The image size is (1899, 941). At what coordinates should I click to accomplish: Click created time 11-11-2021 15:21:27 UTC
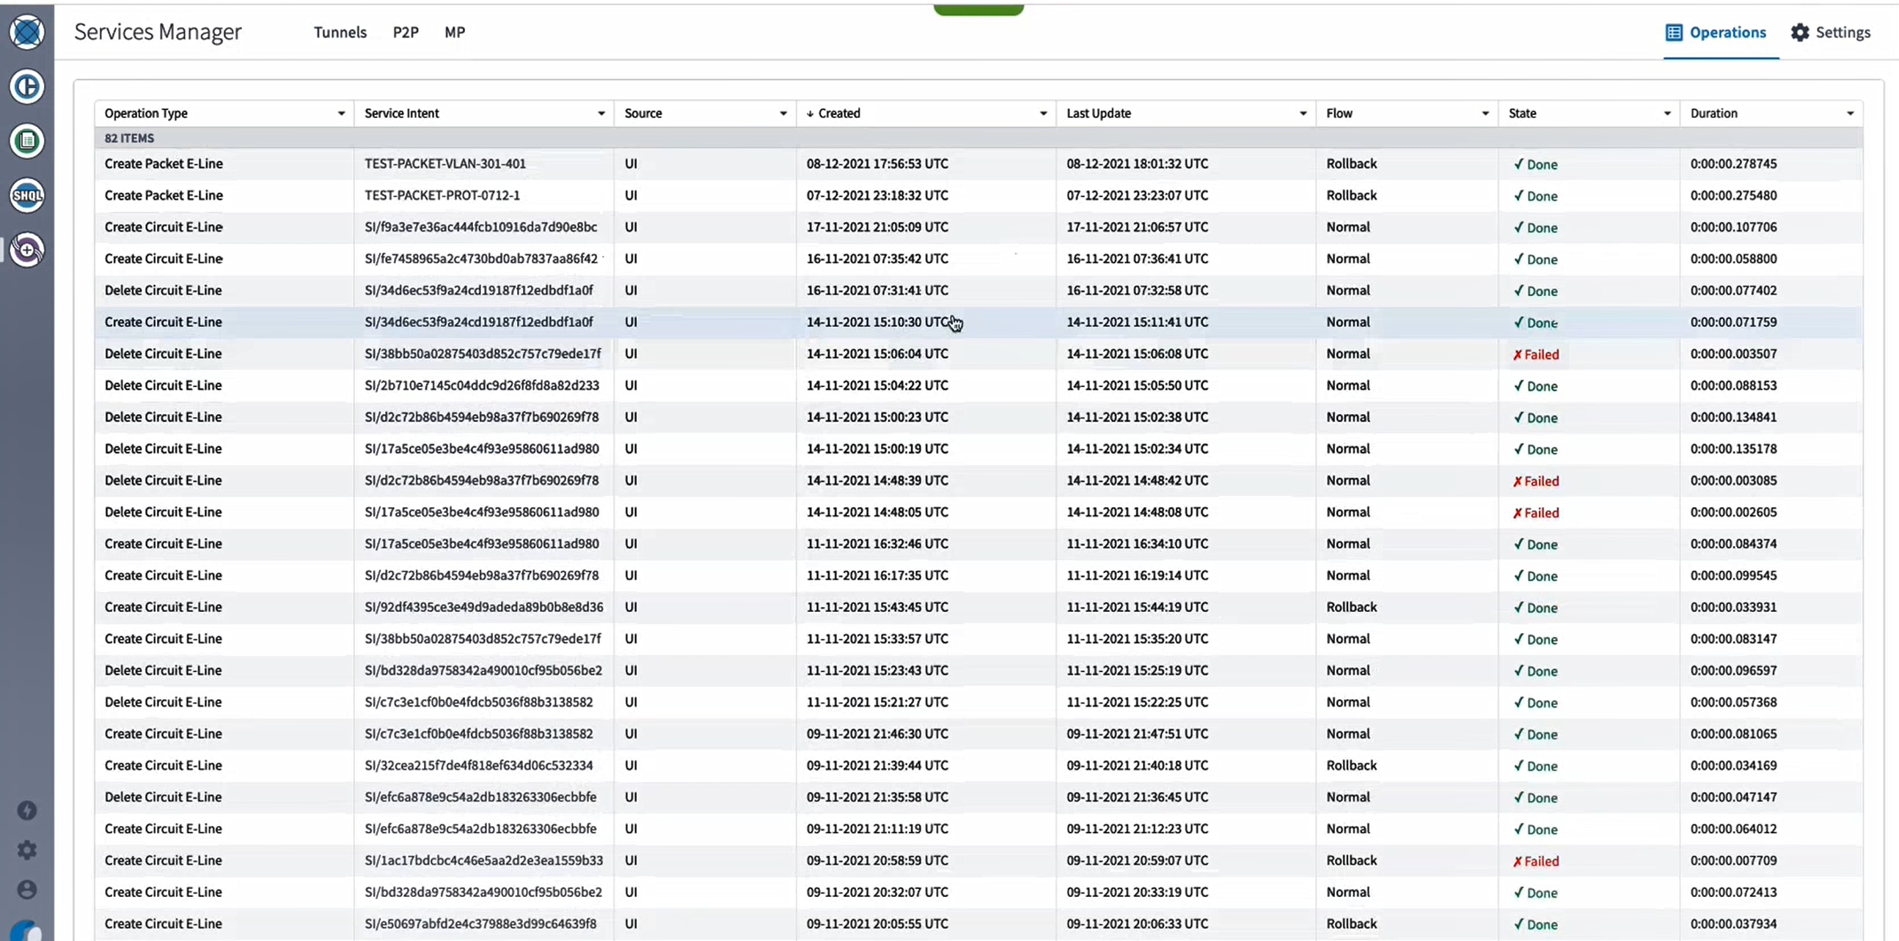(877, 701)
